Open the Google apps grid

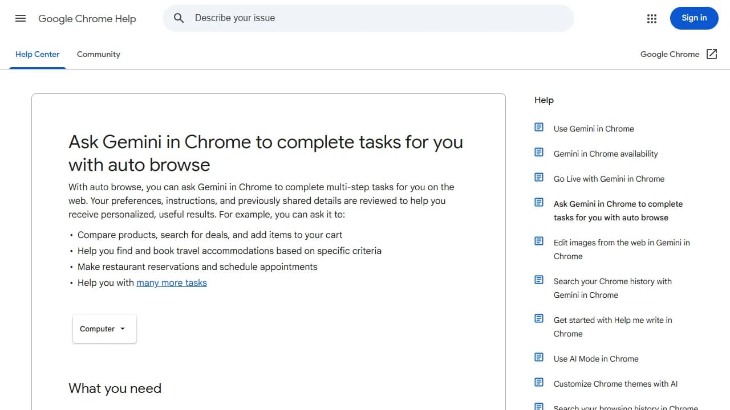pyautogui.click(x=652, y=19)
